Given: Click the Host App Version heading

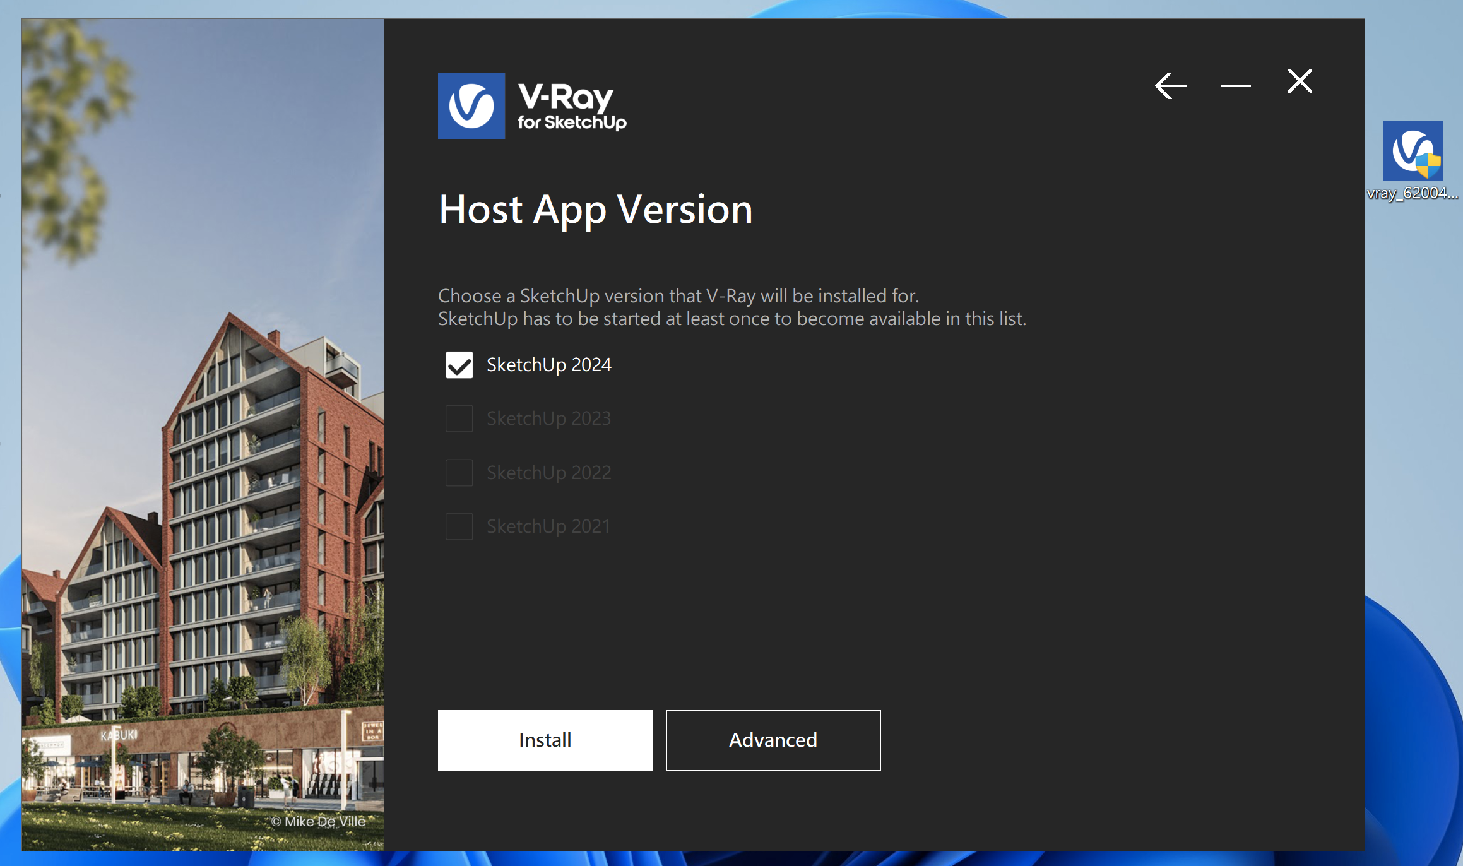Looking at the screenshot, I should pyautogui.click(x=595, y=210).
